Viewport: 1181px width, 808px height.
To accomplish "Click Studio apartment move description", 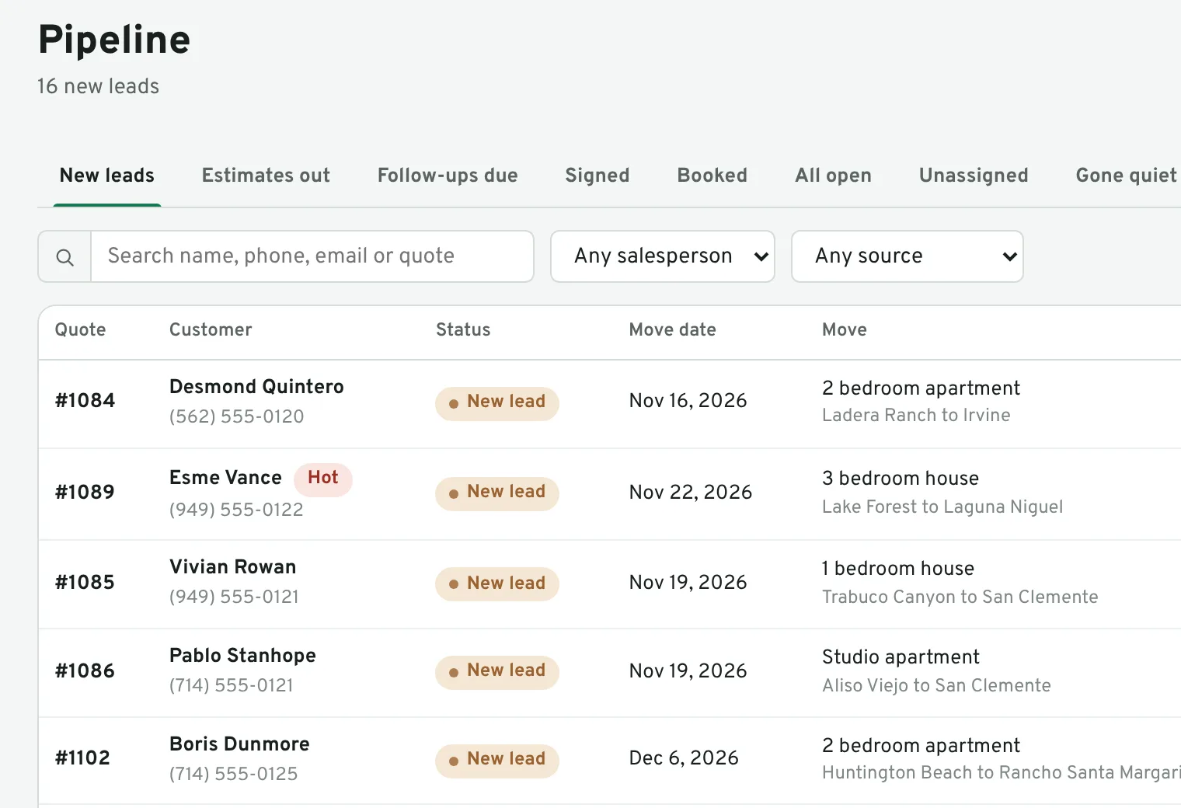I will click(901, 657).
